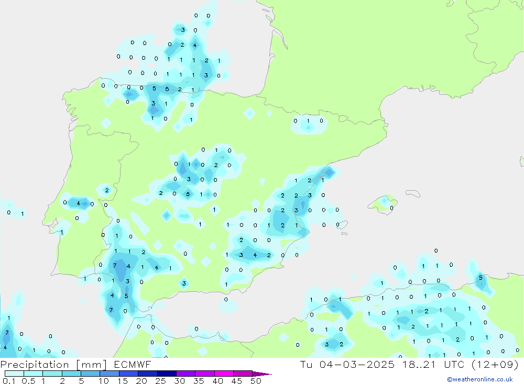Click the 20–25 mm legend color box
Viewport: 524px width, 384px height.
[148, 374]
